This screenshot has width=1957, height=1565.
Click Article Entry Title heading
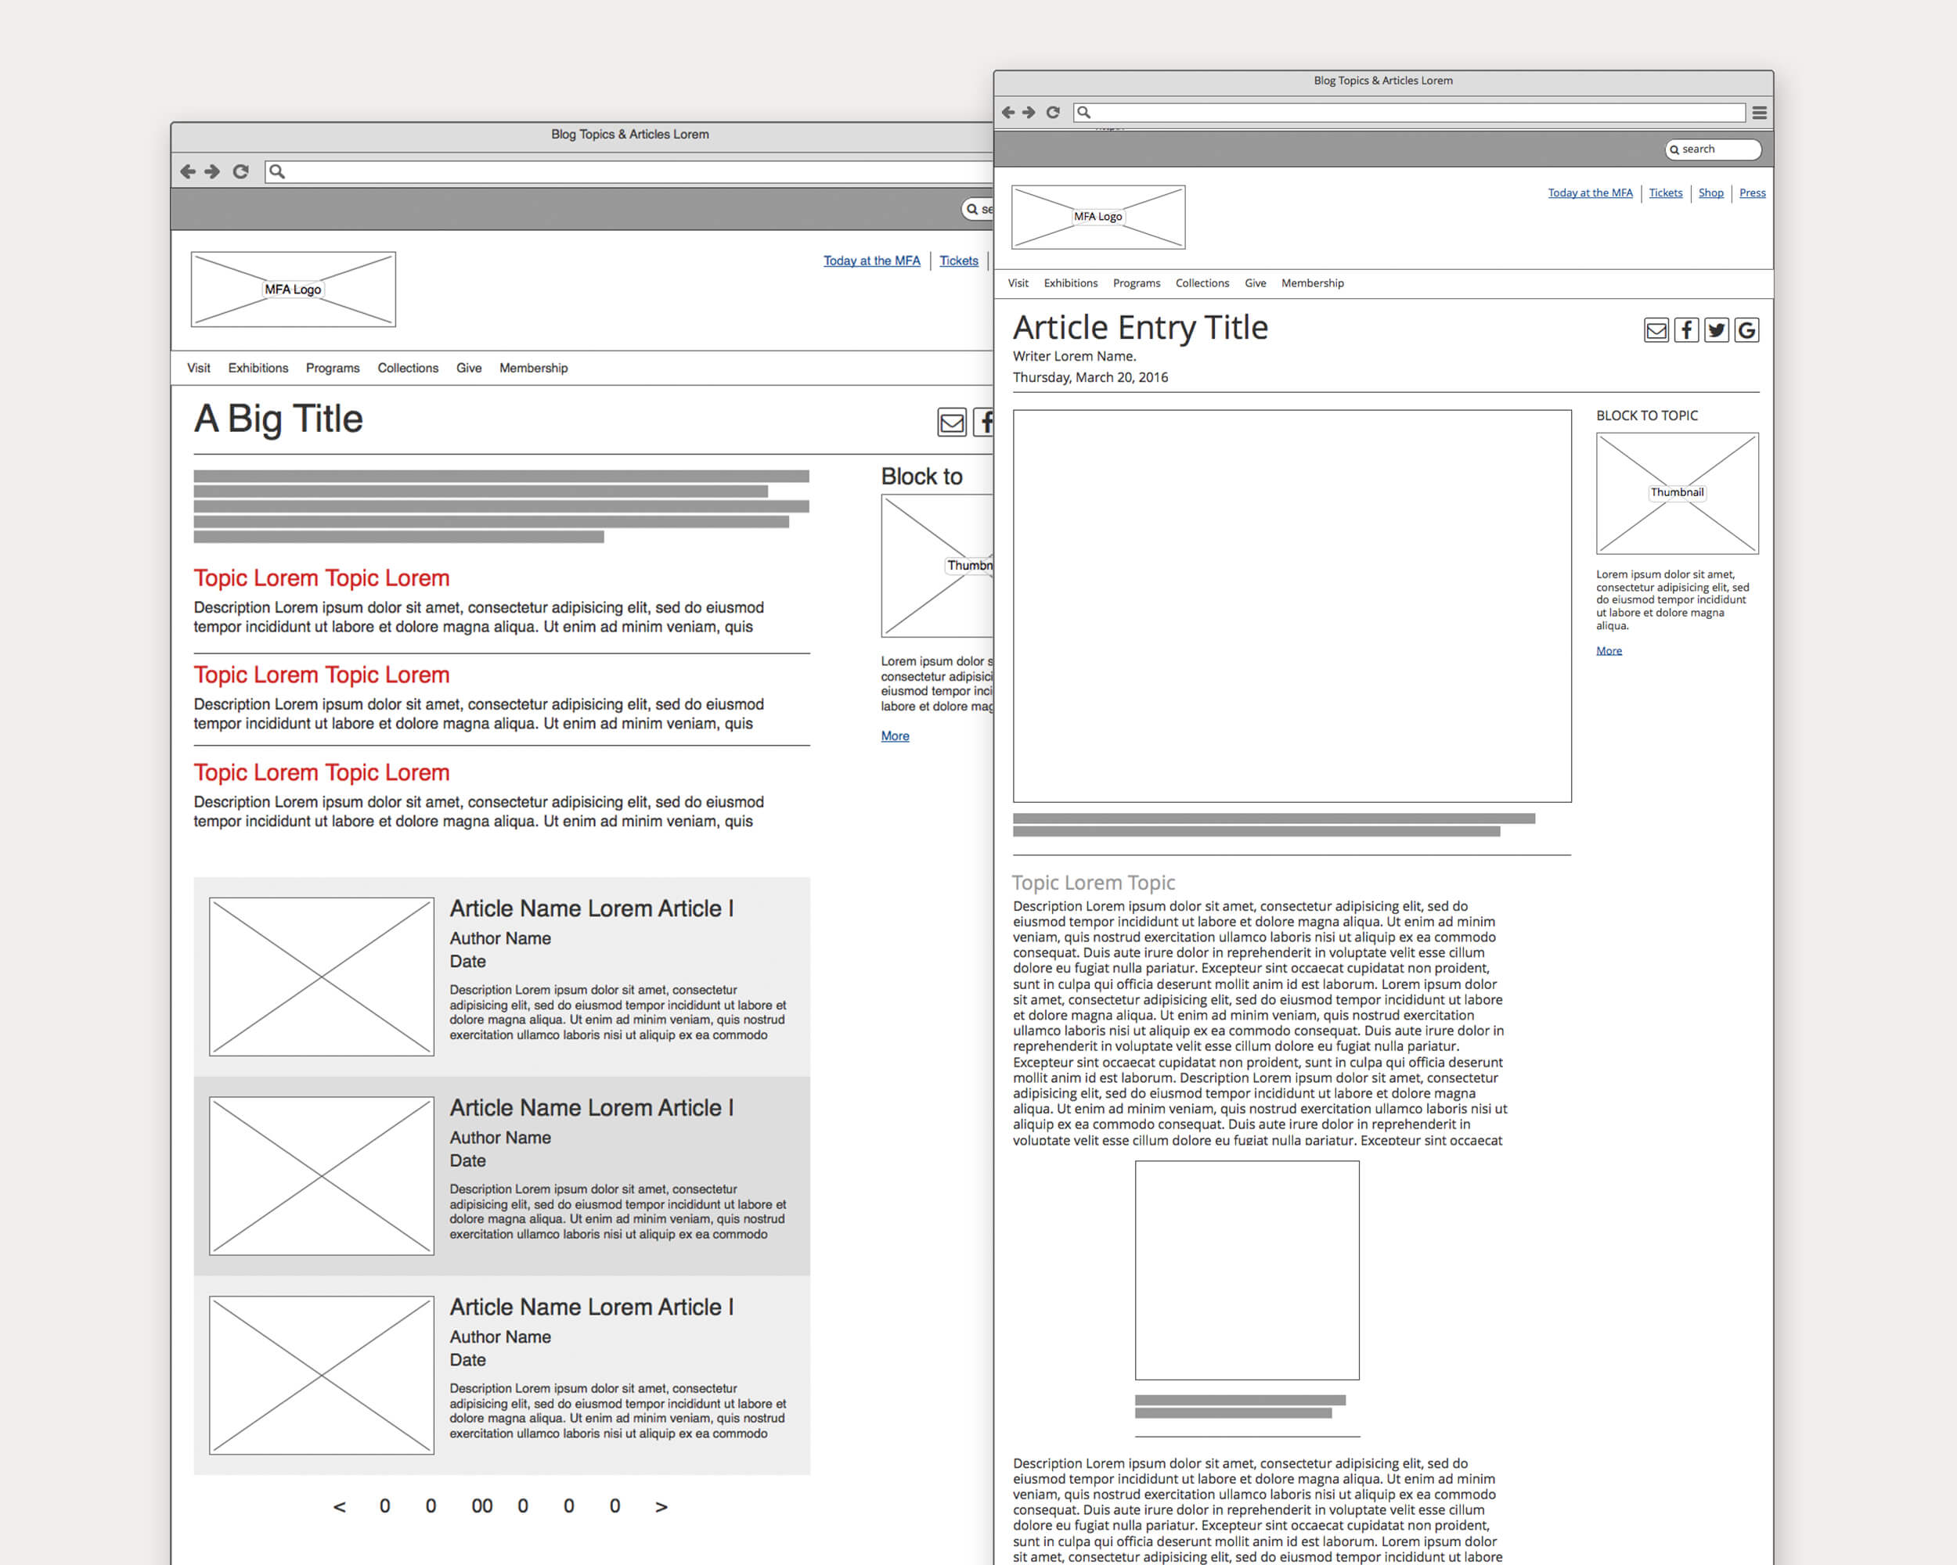click(1140, 326)
